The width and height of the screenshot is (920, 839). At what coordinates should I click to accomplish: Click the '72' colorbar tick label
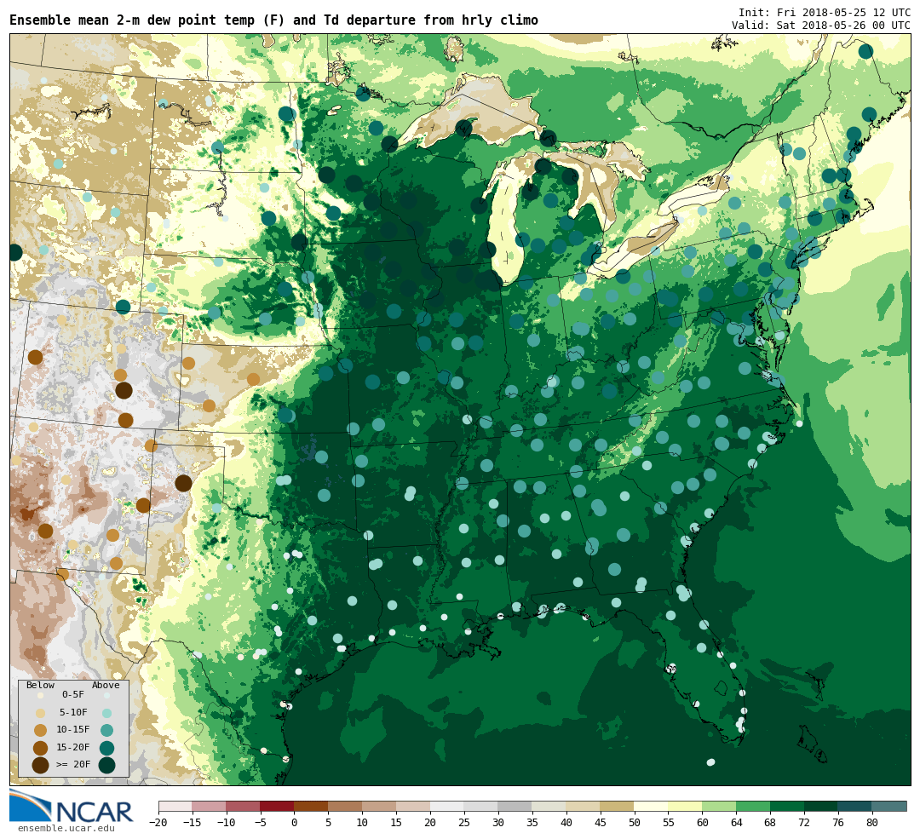point(804,823)
